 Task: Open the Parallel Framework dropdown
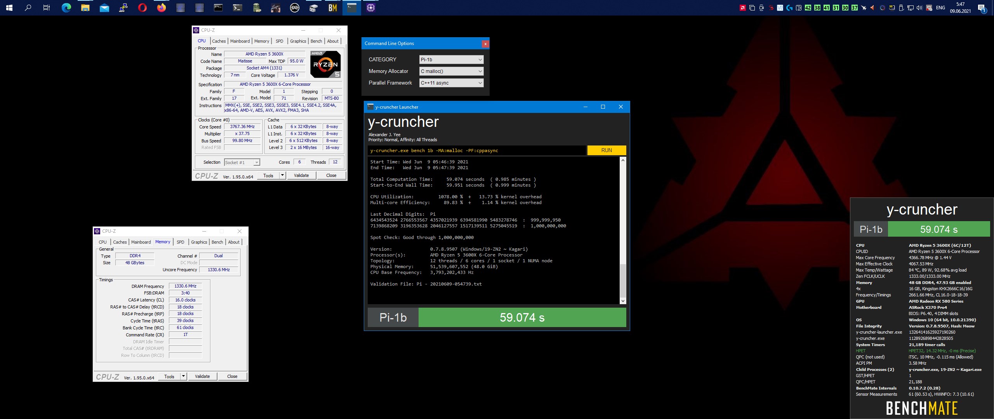(452, 83)
